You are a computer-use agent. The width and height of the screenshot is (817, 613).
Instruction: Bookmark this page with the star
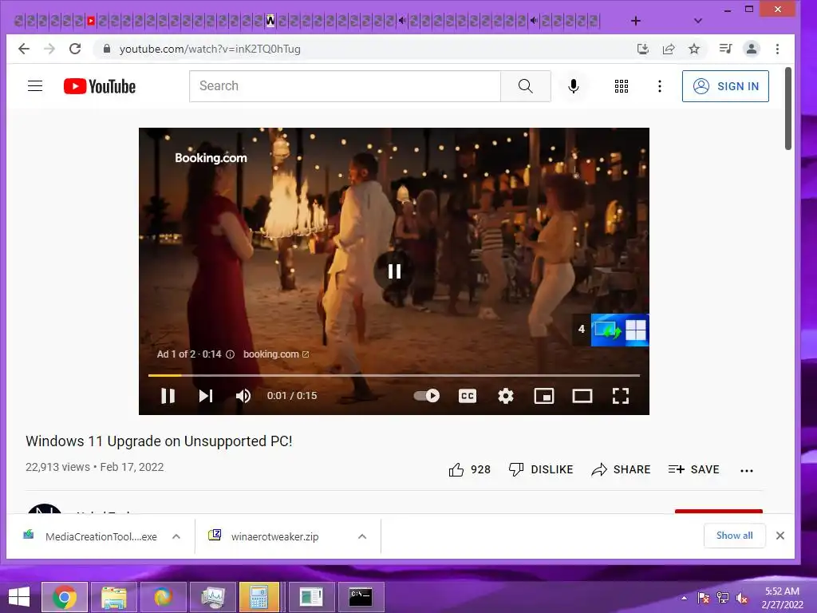pos(694,49)
